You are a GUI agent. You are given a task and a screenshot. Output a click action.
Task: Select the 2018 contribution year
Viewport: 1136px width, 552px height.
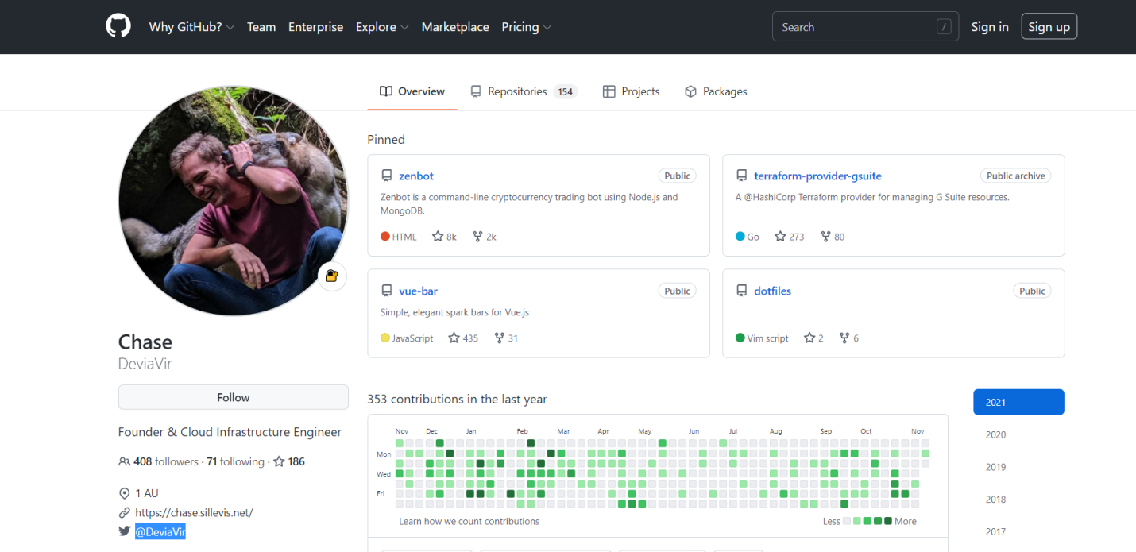coord(995,500)
